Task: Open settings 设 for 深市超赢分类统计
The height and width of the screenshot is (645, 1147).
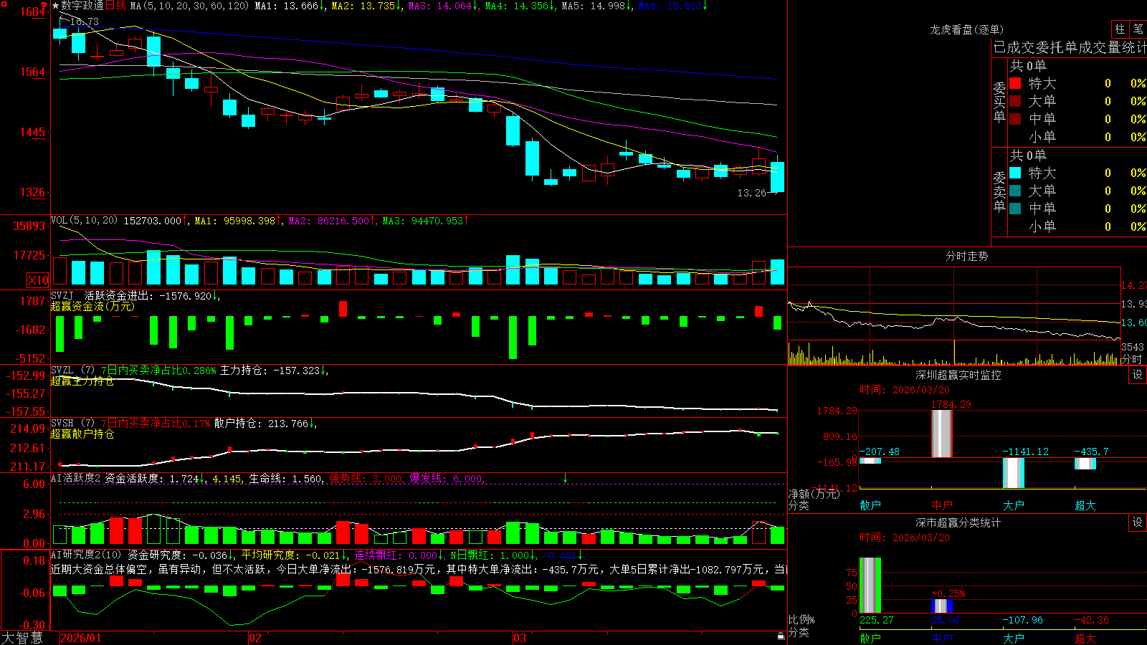Action: [x=1138, y=522]
